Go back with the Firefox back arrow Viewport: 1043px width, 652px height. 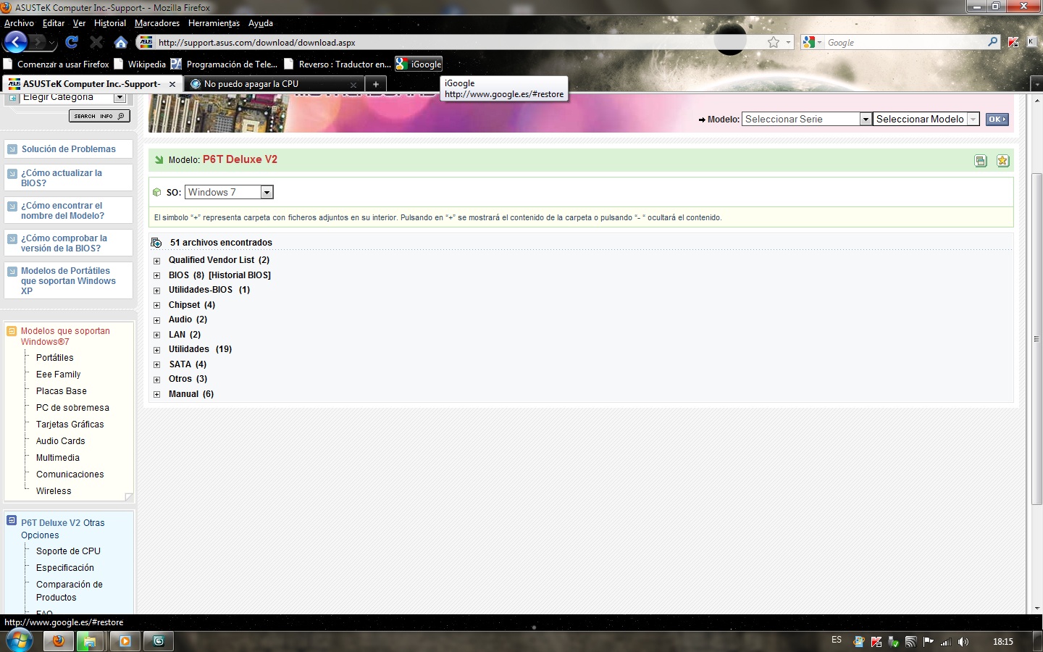[x=16, y=42]
